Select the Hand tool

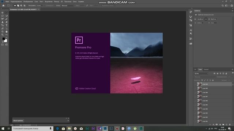pyautogui.click(x=7, y=32)
